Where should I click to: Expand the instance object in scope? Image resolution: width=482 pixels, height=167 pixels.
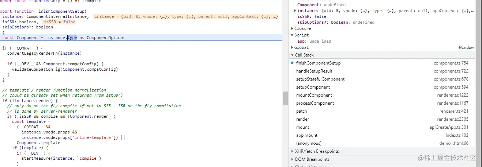tap(295, 11)
